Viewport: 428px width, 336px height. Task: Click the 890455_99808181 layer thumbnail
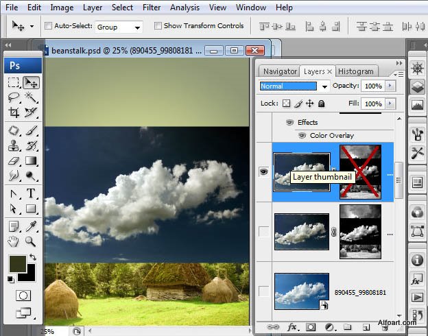click(x=301, y=291)
